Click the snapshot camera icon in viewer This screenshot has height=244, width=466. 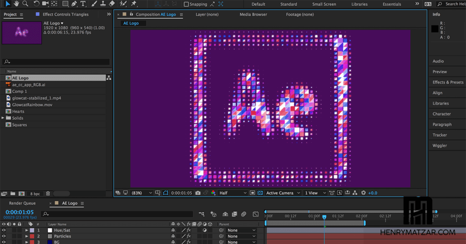[198, 193]
